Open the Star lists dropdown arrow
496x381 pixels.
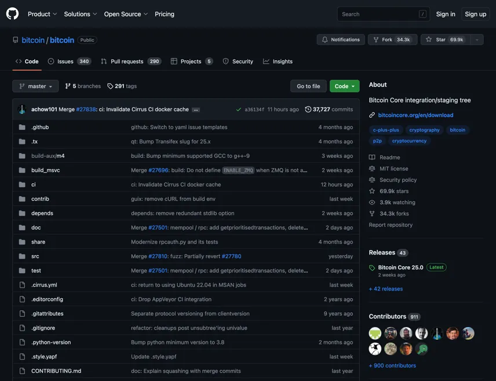point(477,39)
